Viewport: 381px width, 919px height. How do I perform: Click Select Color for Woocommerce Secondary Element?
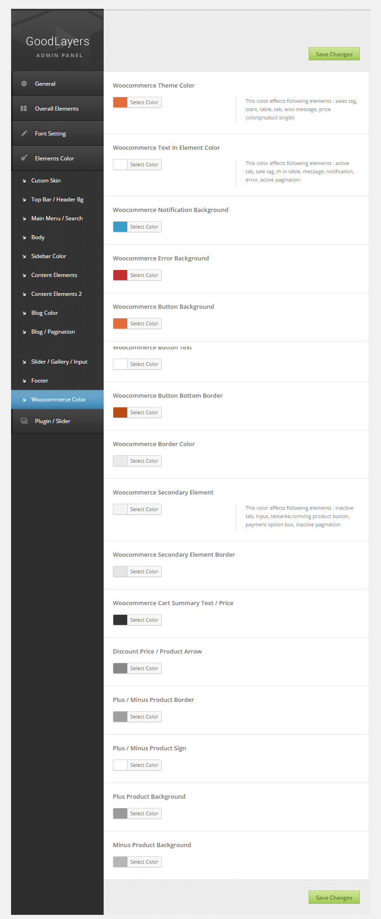(144, 509)
